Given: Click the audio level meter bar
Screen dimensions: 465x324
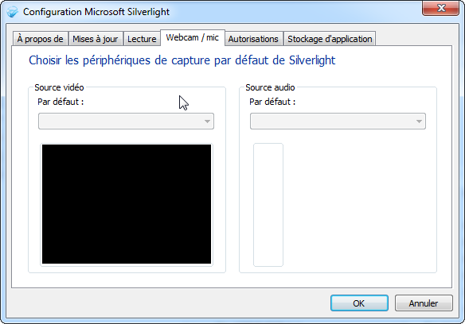Looking at the screenshot, I should tap(268, 205).
